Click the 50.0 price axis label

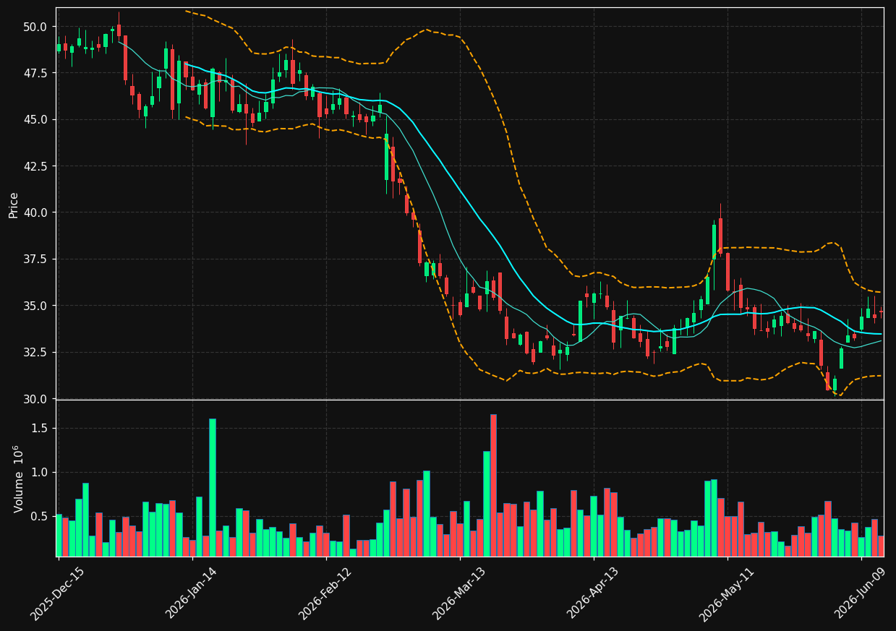click(x=35, y=27)
